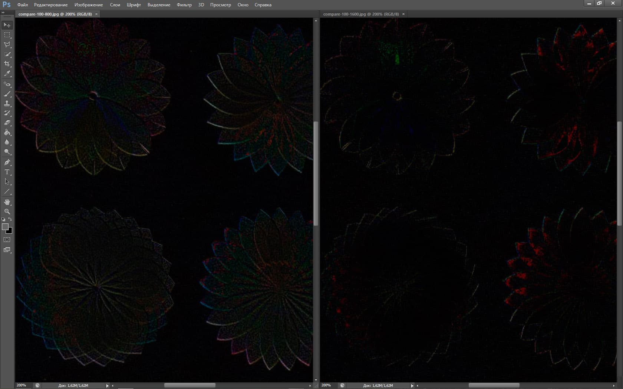The width and height of the screenshot is (623, 389).
Task: Select the Pen tool
Action: (x=7, y=162)
